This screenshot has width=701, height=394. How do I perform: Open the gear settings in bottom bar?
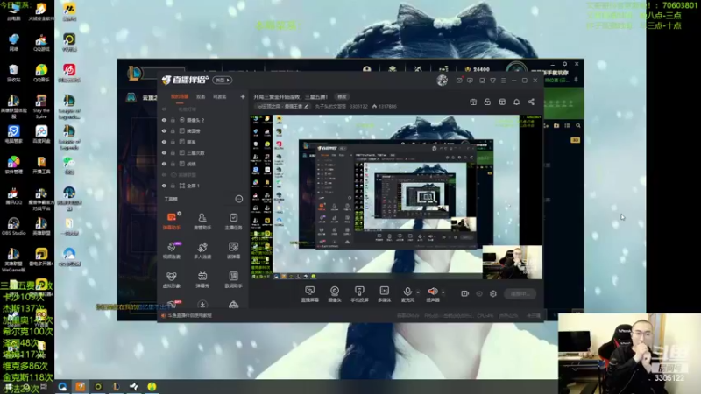coord(493,293)
